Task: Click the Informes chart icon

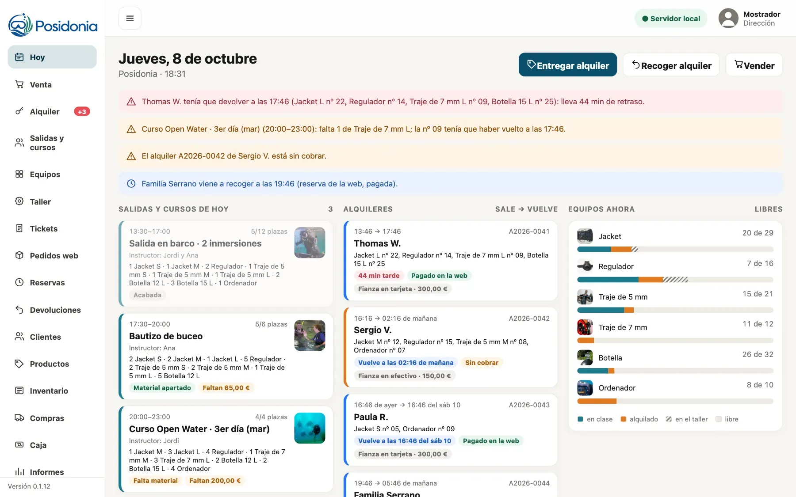Action: (19, 472)
